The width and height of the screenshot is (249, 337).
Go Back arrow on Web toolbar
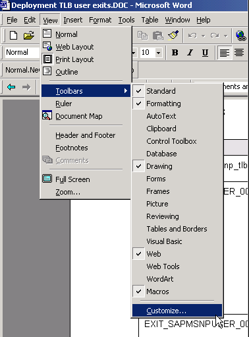(11, 87)
